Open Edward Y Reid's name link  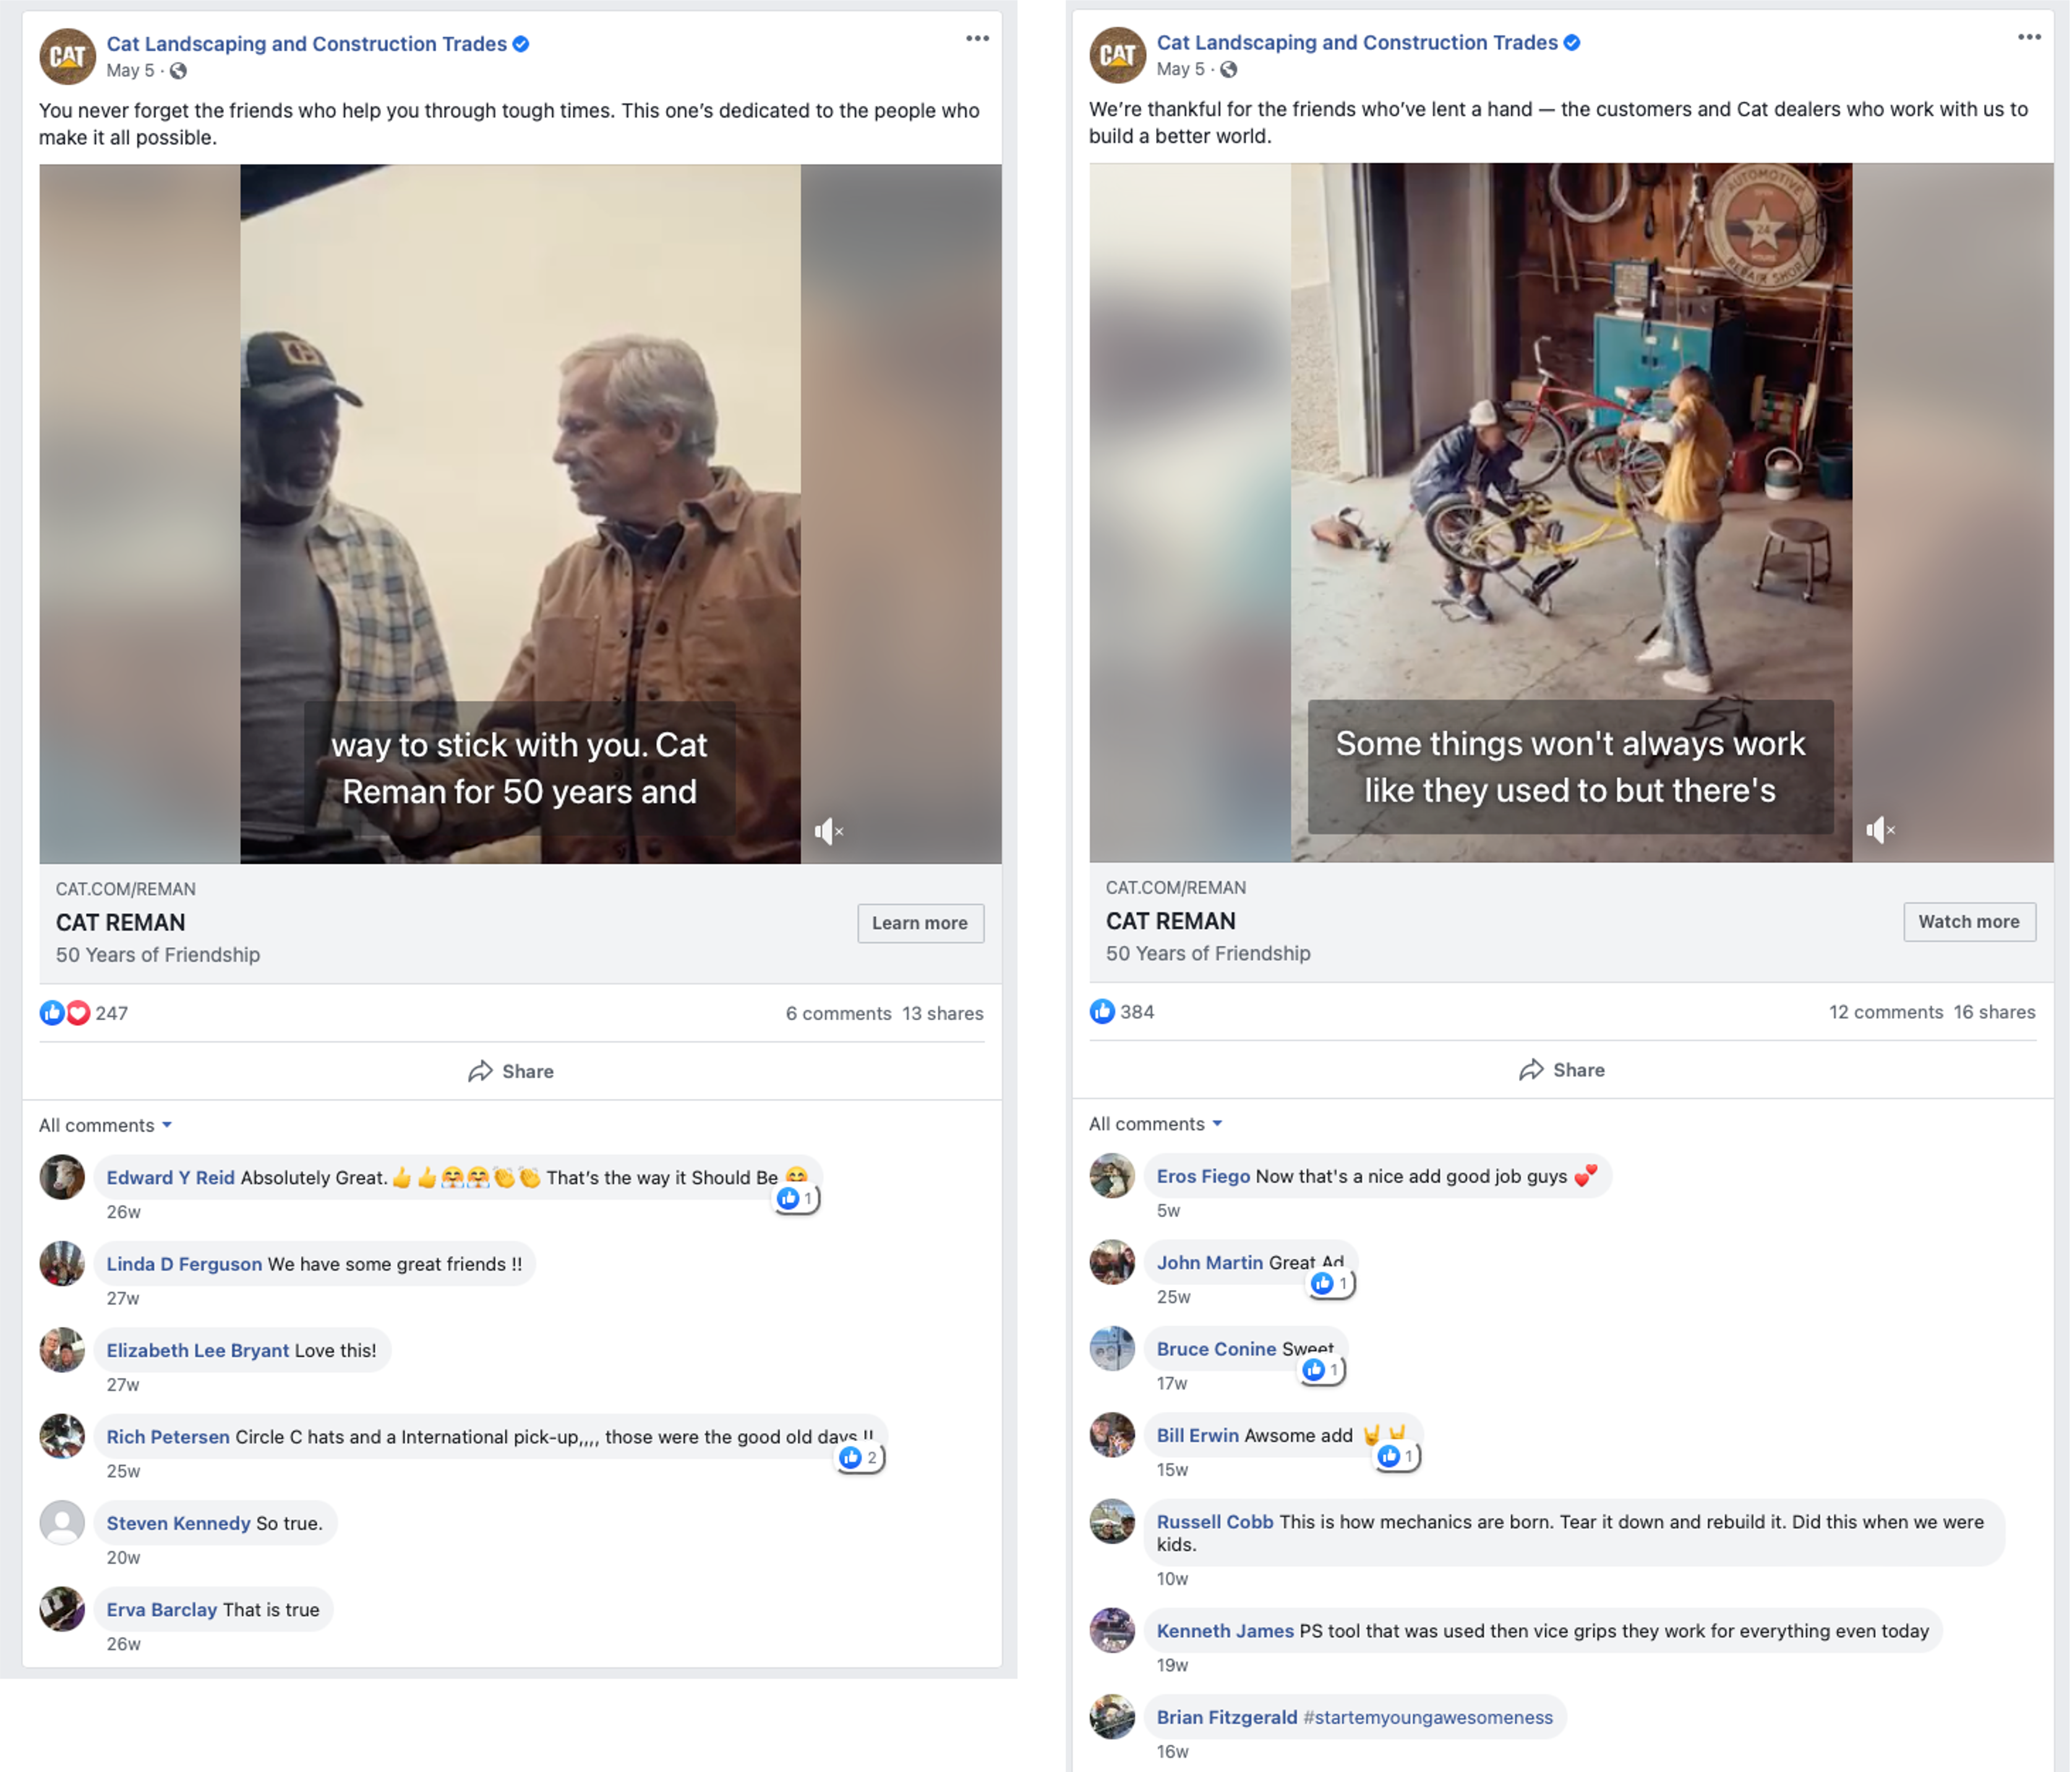click(x=171, y=1177)
